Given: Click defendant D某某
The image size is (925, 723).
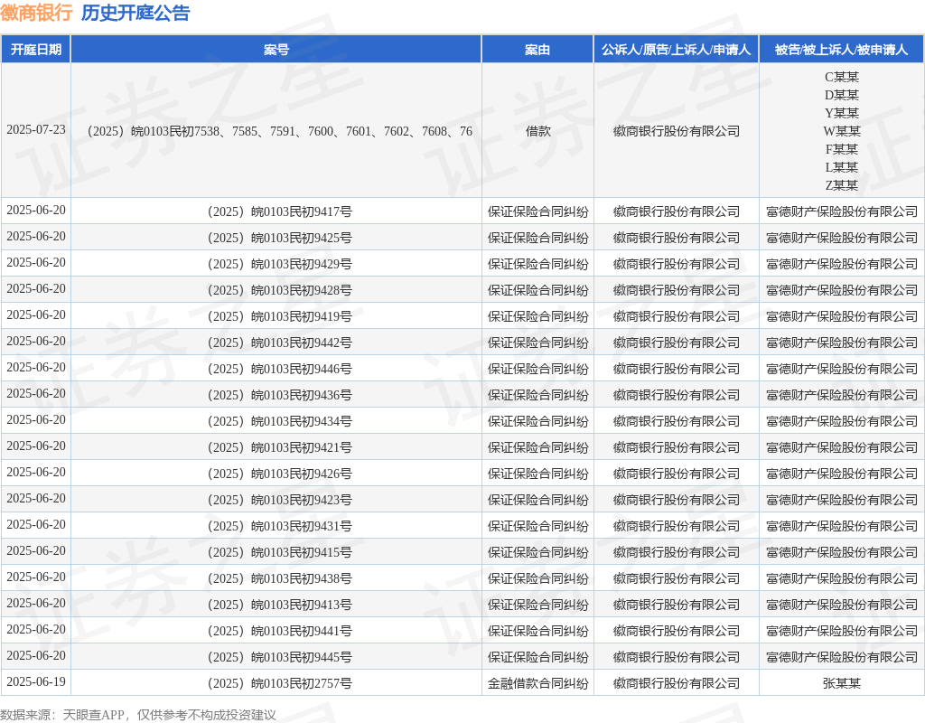Looking at the screenshot, I should (x=842, y=95).
